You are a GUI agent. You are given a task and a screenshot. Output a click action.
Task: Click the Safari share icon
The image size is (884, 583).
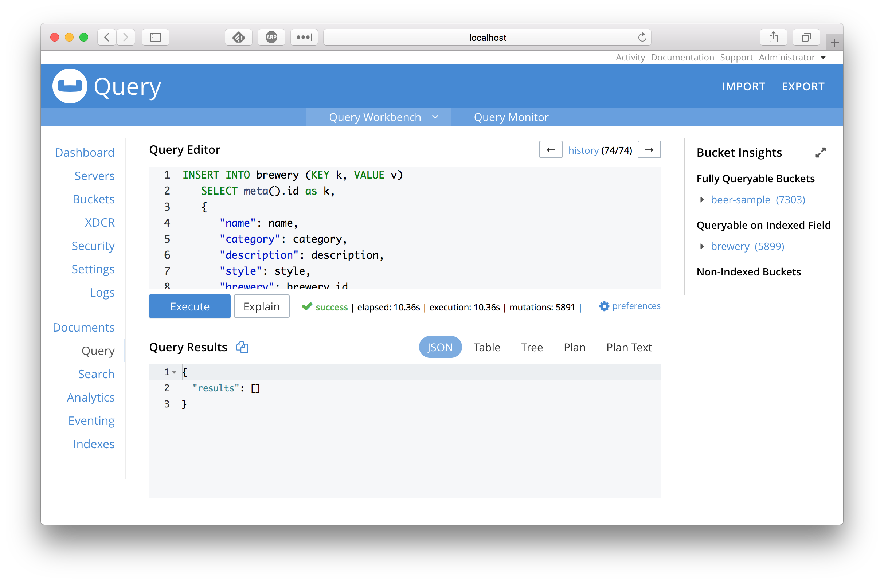pyautogui.click(x=773, y=37)
